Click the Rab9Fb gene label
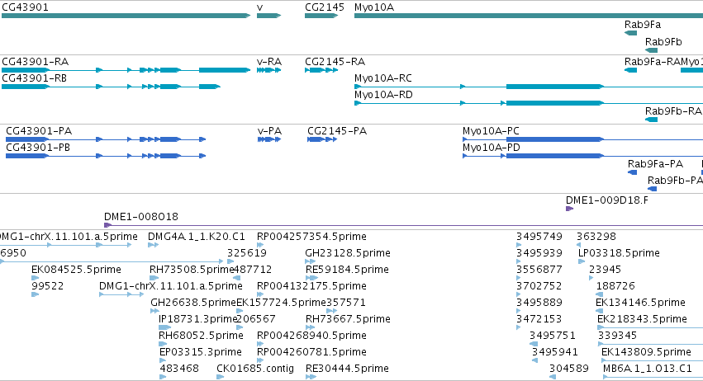 click(663, 41)
